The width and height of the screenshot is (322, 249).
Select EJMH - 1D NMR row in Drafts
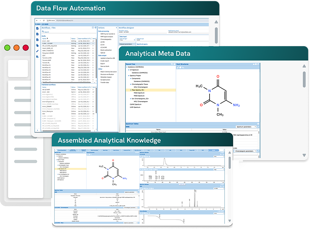[69, 43]
